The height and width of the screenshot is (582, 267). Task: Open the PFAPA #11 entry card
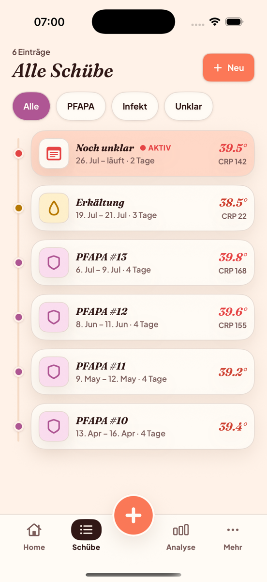(143, 372)
